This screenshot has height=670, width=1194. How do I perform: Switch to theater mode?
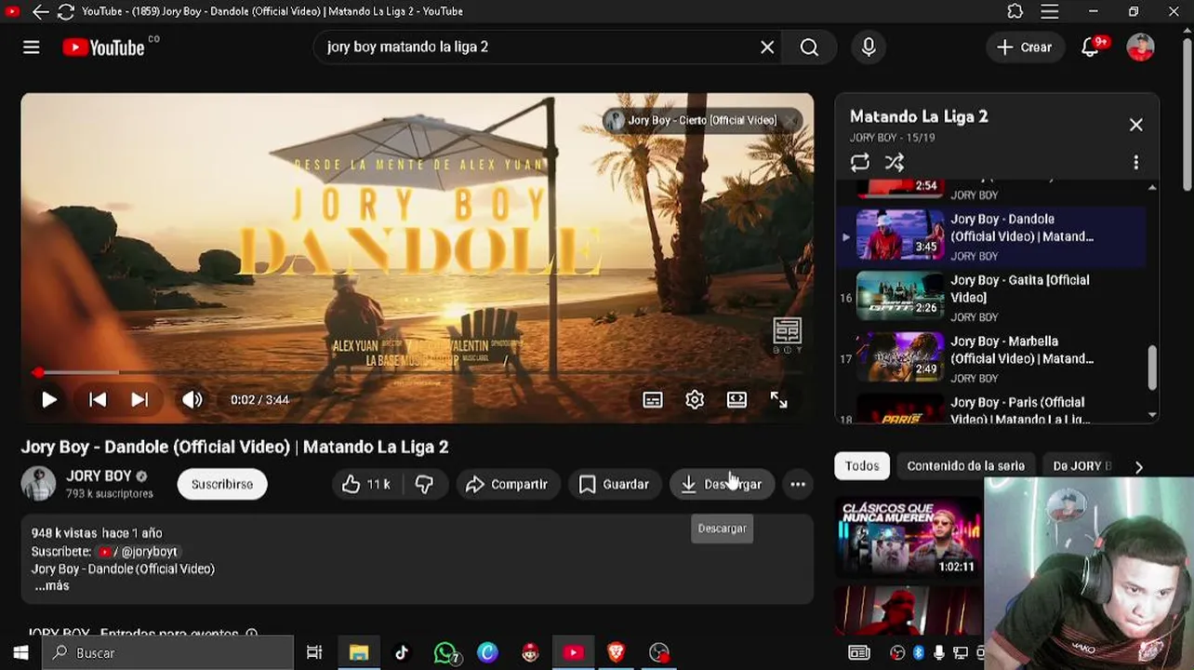736,400
